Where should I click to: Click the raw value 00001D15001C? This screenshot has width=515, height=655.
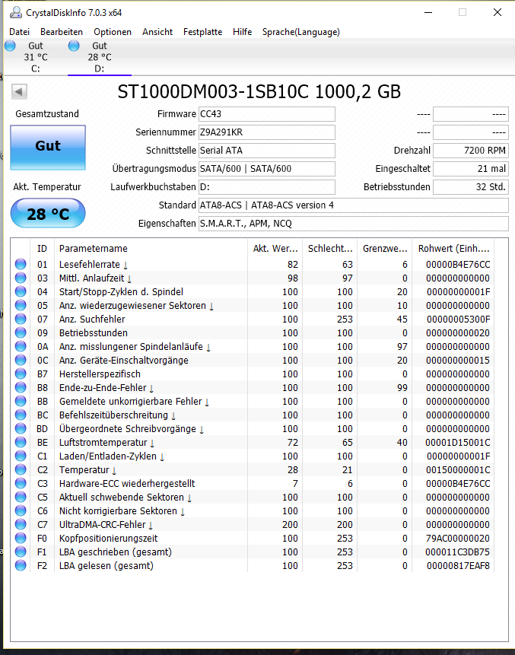(458, 443)
